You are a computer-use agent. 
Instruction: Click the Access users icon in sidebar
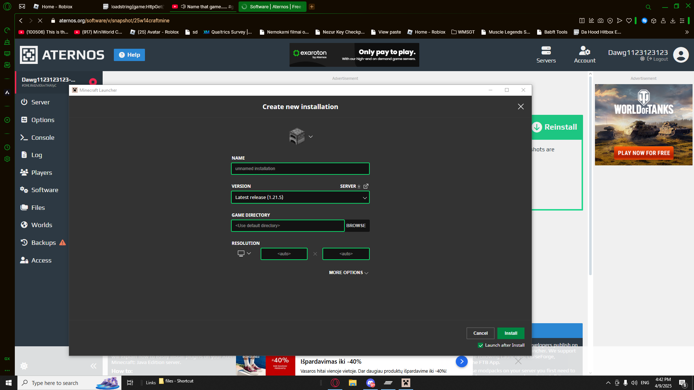pos(24,260)
